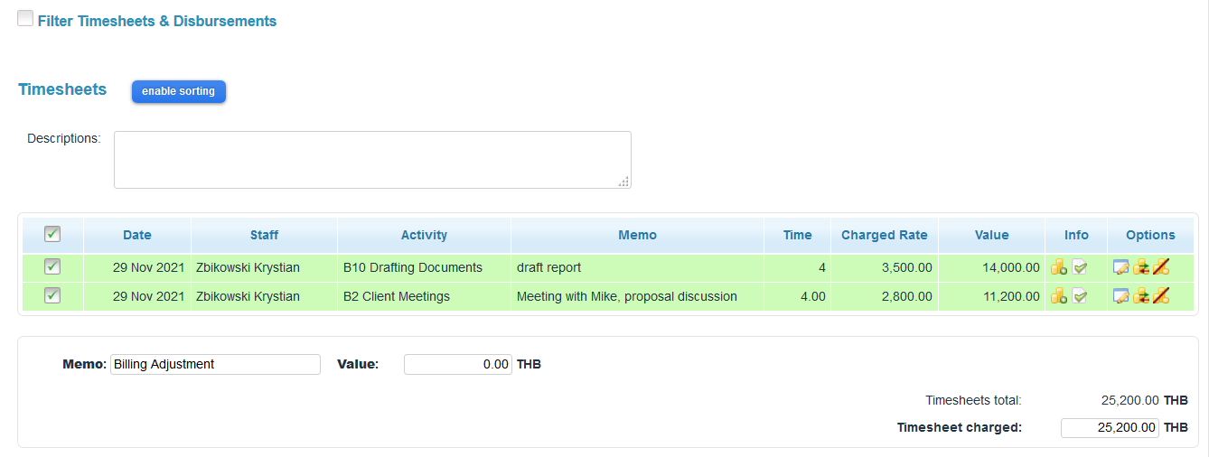
Task: Click the adjustment Value input showing 0.00
Action: coord(458,364)
